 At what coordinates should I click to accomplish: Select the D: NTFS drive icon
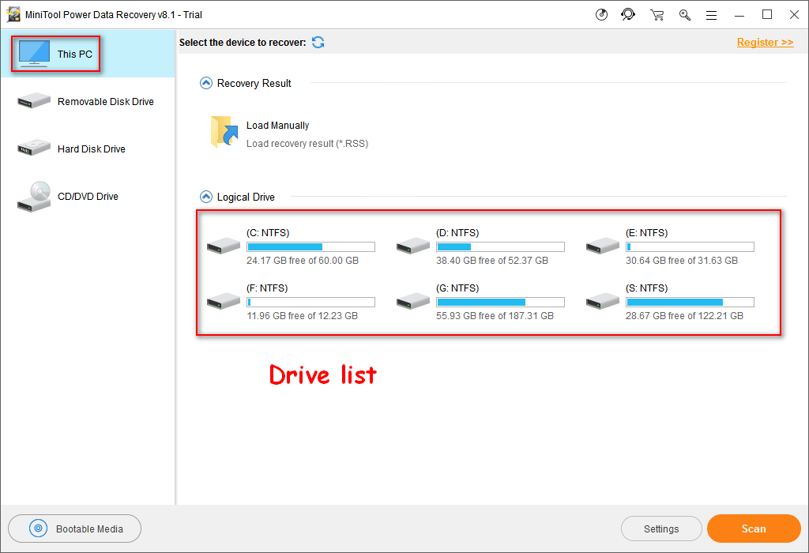412,246
